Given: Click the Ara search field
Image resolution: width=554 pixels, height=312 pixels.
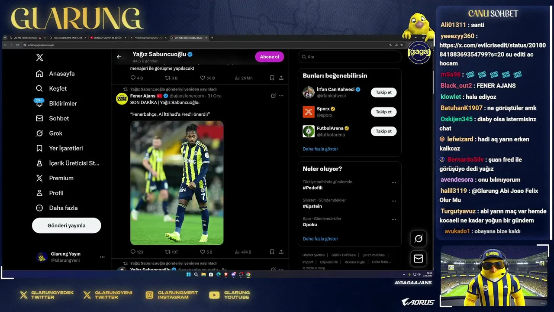Looking at the screenshot, I should [x=349, y=57].
